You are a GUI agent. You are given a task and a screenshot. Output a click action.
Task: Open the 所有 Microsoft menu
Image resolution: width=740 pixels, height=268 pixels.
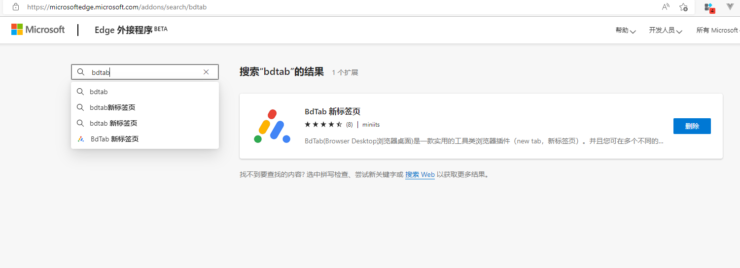click(717, 31)
